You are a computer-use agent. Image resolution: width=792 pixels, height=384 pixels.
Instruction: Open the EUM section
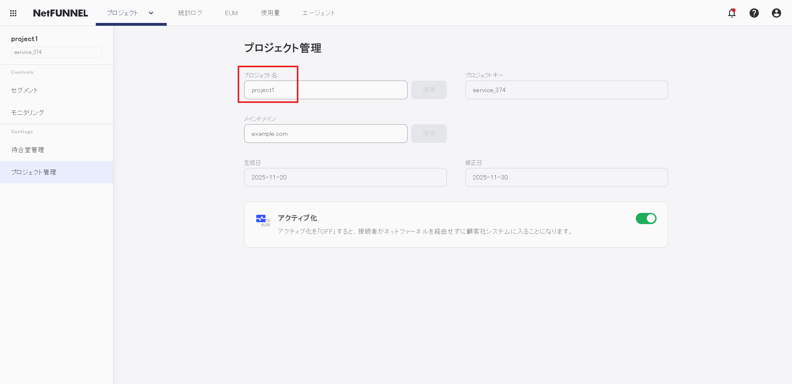231,13
